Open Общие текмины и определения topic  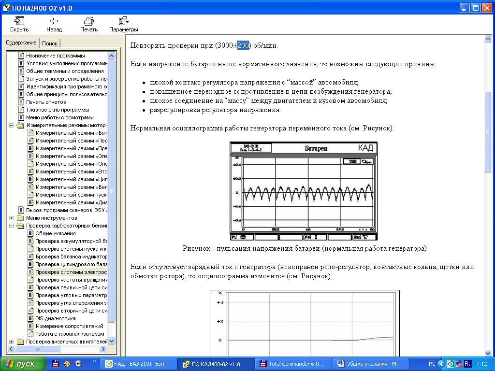click(65, 71)
